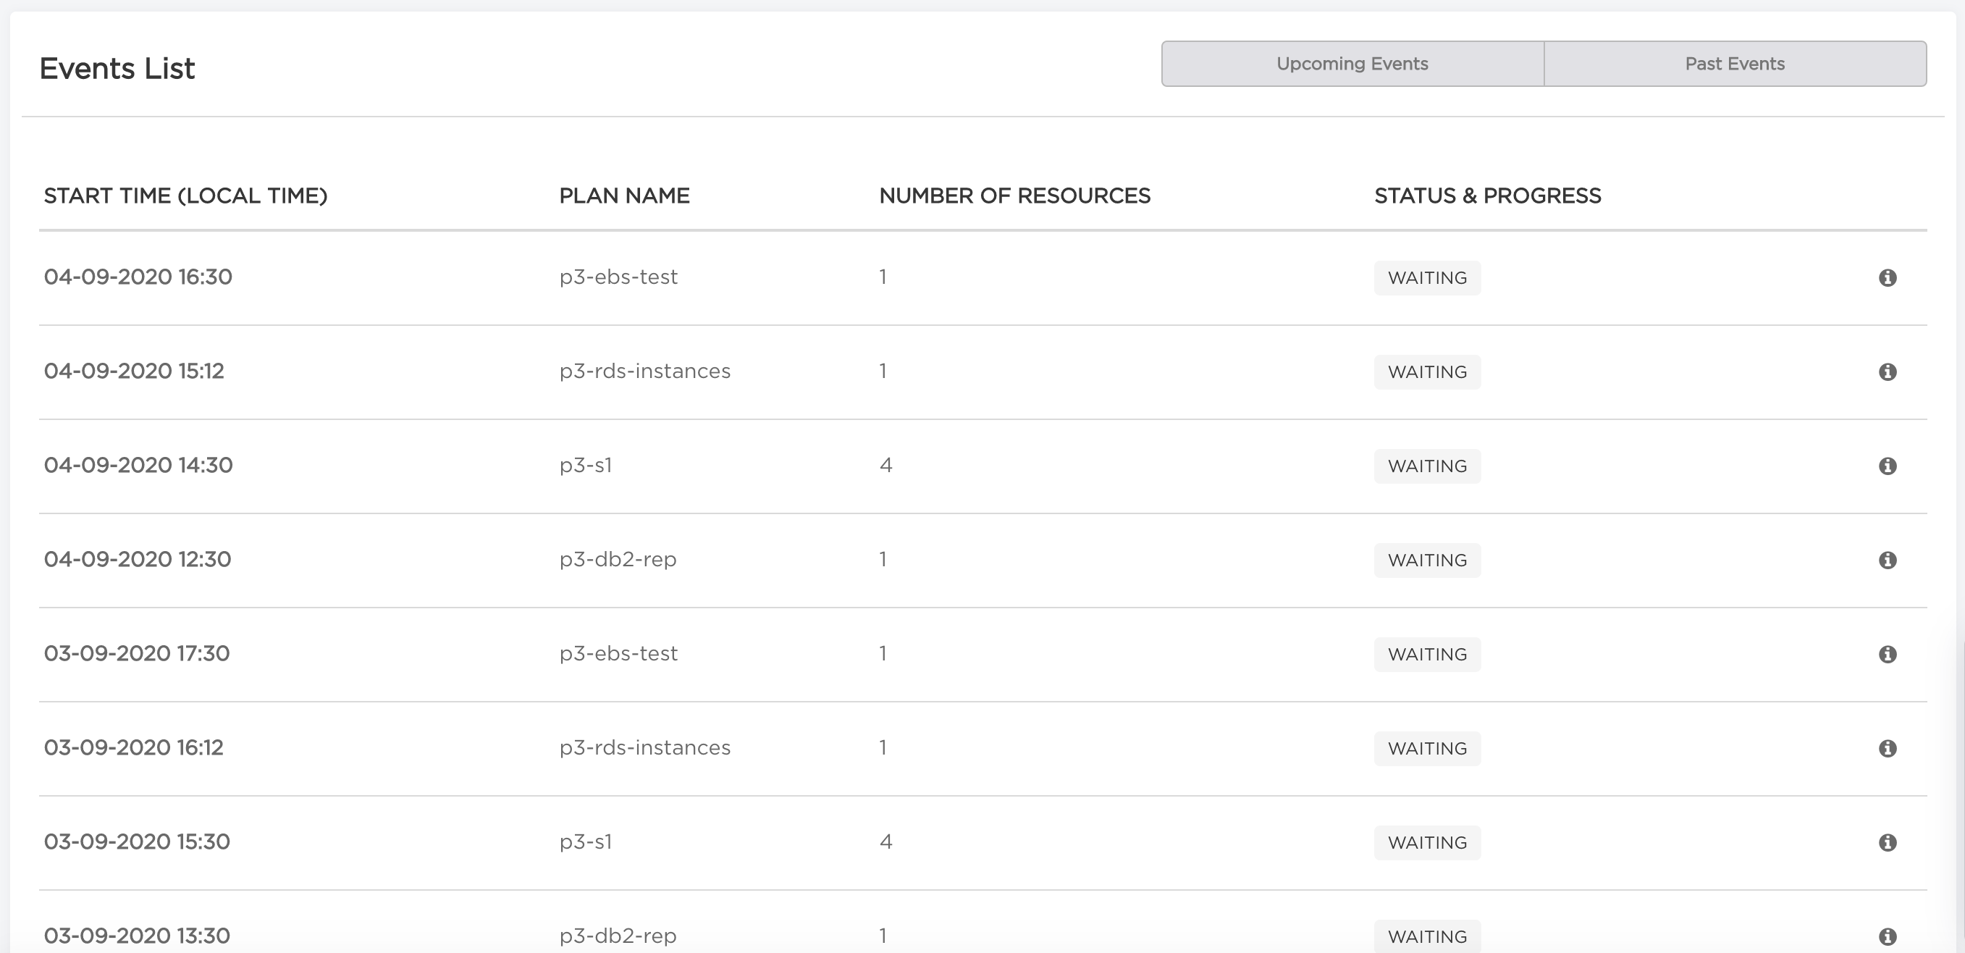Select p3-ebs-test plan at 04-09-2020 16:30

click(618, 277)
